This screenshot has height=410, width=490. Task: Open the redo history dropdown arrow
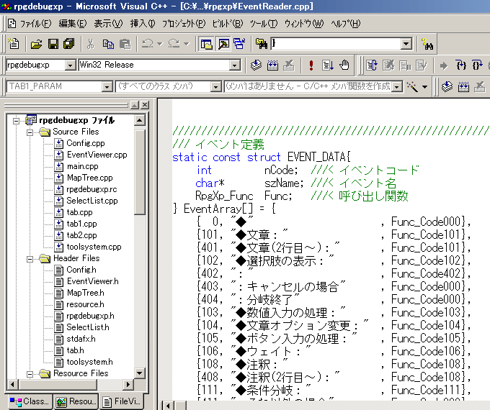(x=187, y=44)
